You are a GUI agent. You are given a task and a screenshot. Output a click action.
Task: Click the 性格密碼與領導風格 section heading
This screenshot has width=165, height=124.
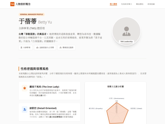[x=35, y=69]
